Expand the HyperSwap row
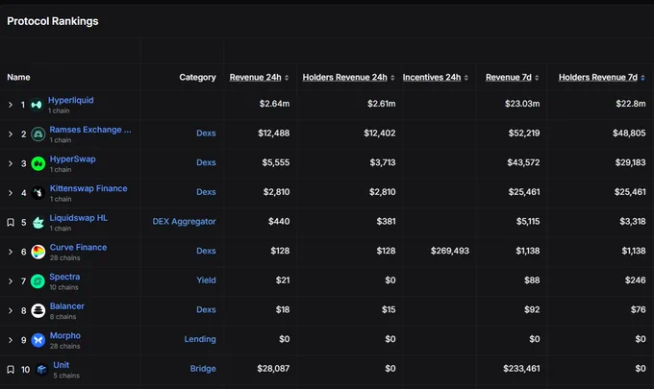Screen dimensions: 654x389 click(x=11, y=163)
